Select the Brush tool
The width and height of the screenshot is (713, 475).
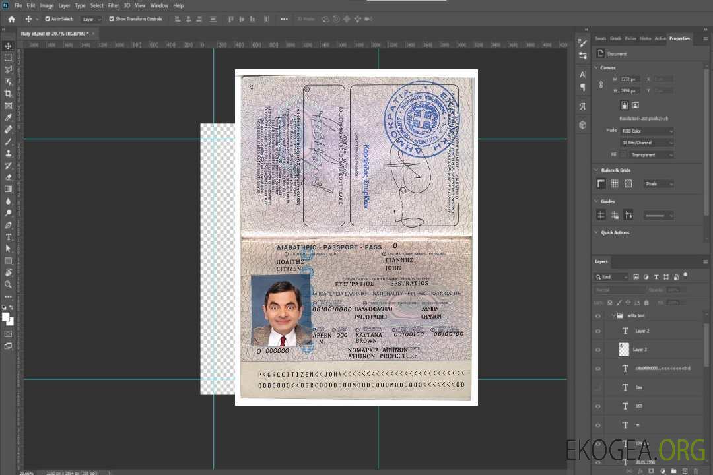click(8, 141)
